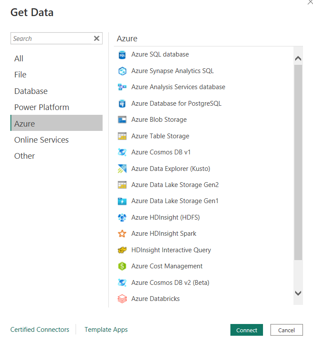Click the Azure Cost Management icon
Screen dimensions: 313x344
pyautogui.click(x=122, y=266)
